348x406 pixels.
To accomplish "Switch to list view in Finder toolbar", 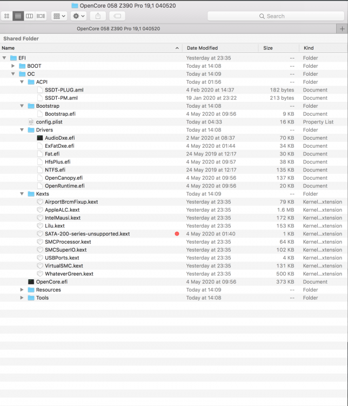I will [x=18, y=16].
